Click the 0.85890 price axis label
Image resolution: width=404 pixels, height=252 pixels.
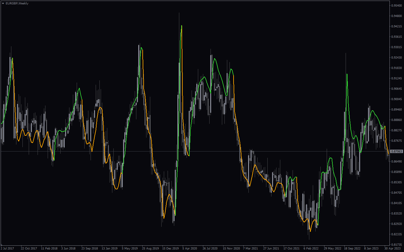coord(397,172)
